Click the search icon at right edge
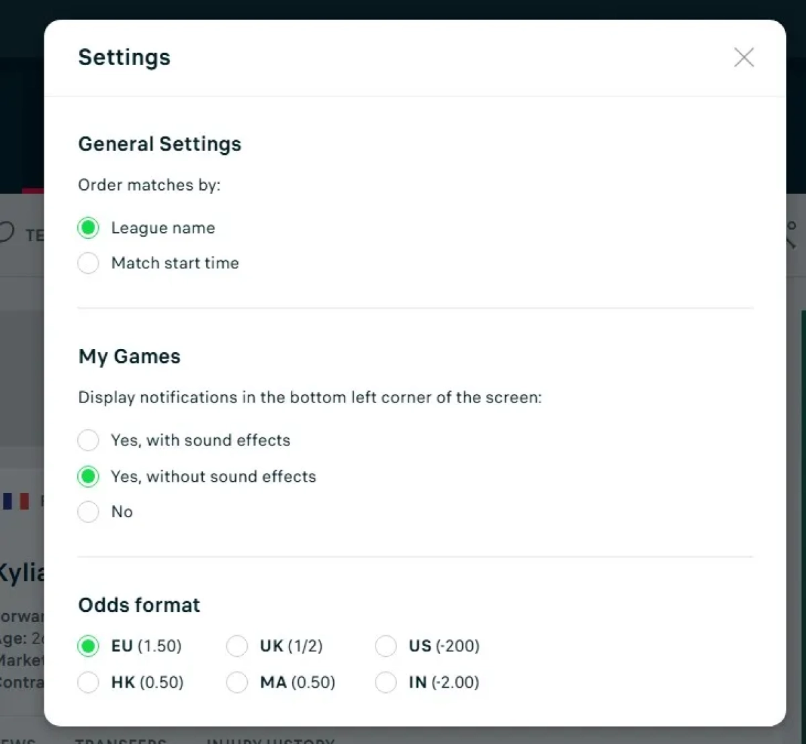 pyautogui.click(x=793, y=235)
